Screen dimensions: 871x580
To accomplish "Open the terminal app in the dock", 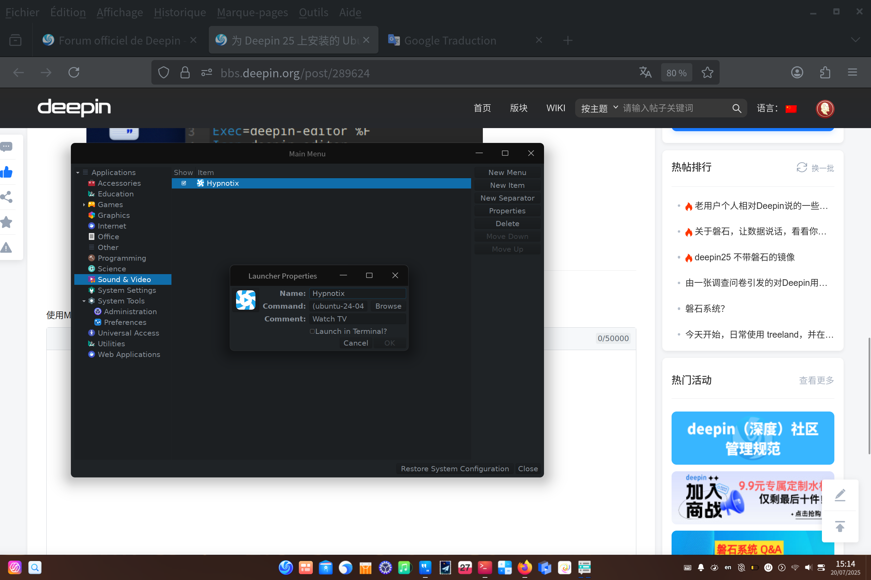I will (x=485, y=567).
